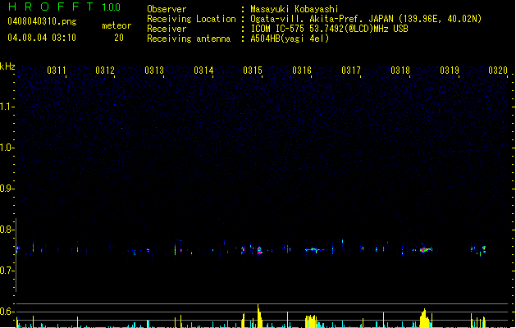Click the yellow power peak after 0318
This screenshot has height=328, width=516.
(425, 318)
